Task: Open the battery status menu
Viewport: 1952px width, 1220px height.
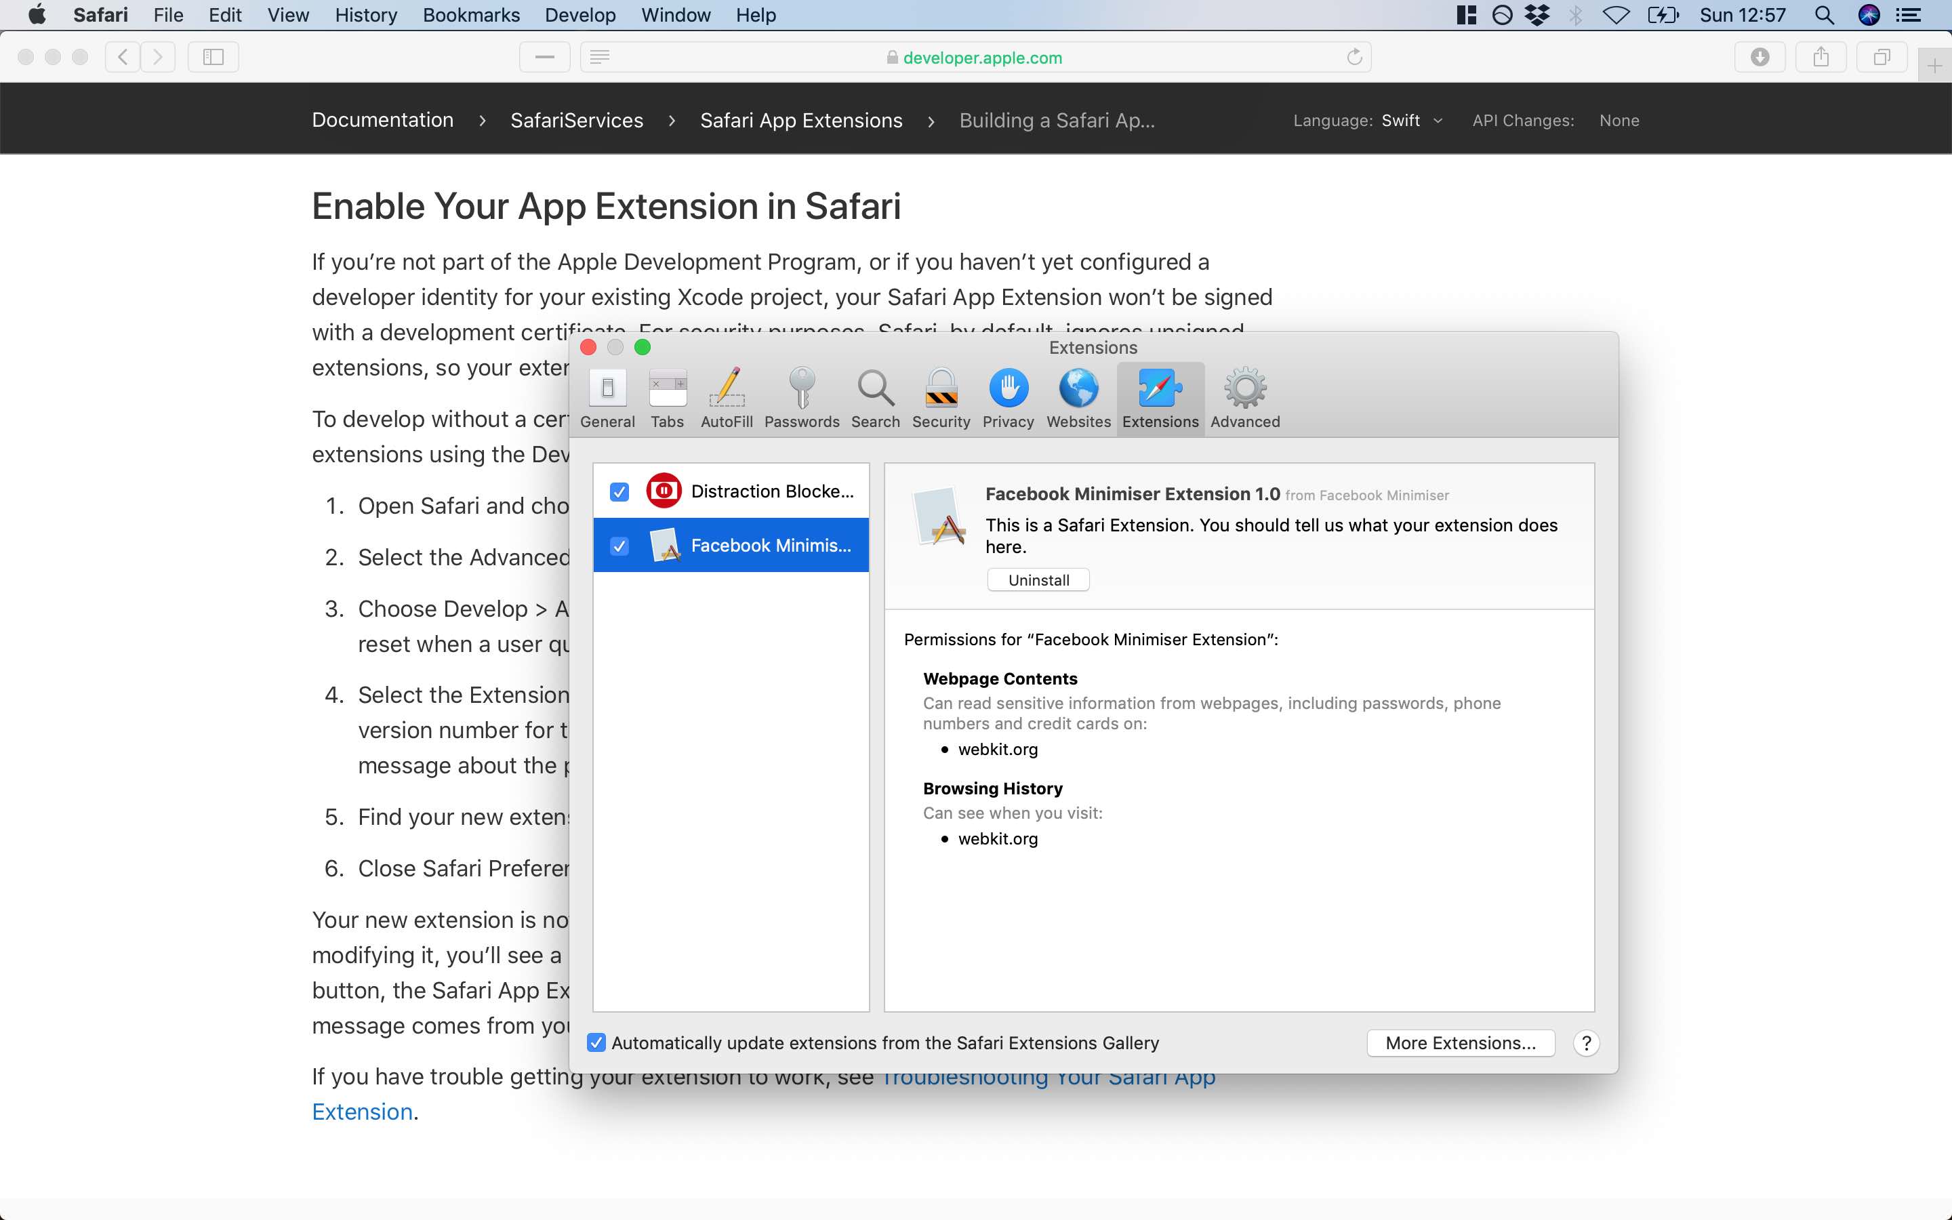Action: (1663, 14)
